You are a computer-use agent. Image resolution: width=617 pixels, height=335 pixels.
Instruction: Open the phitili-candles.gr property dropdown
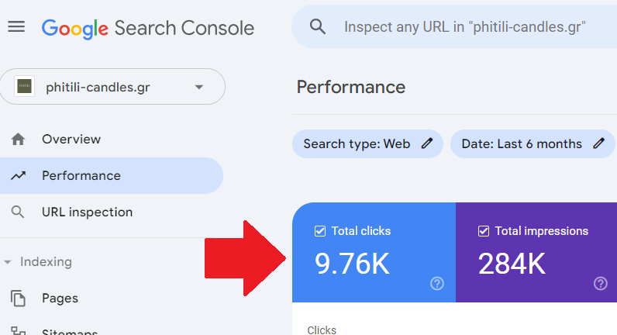(x=198, y=87)
